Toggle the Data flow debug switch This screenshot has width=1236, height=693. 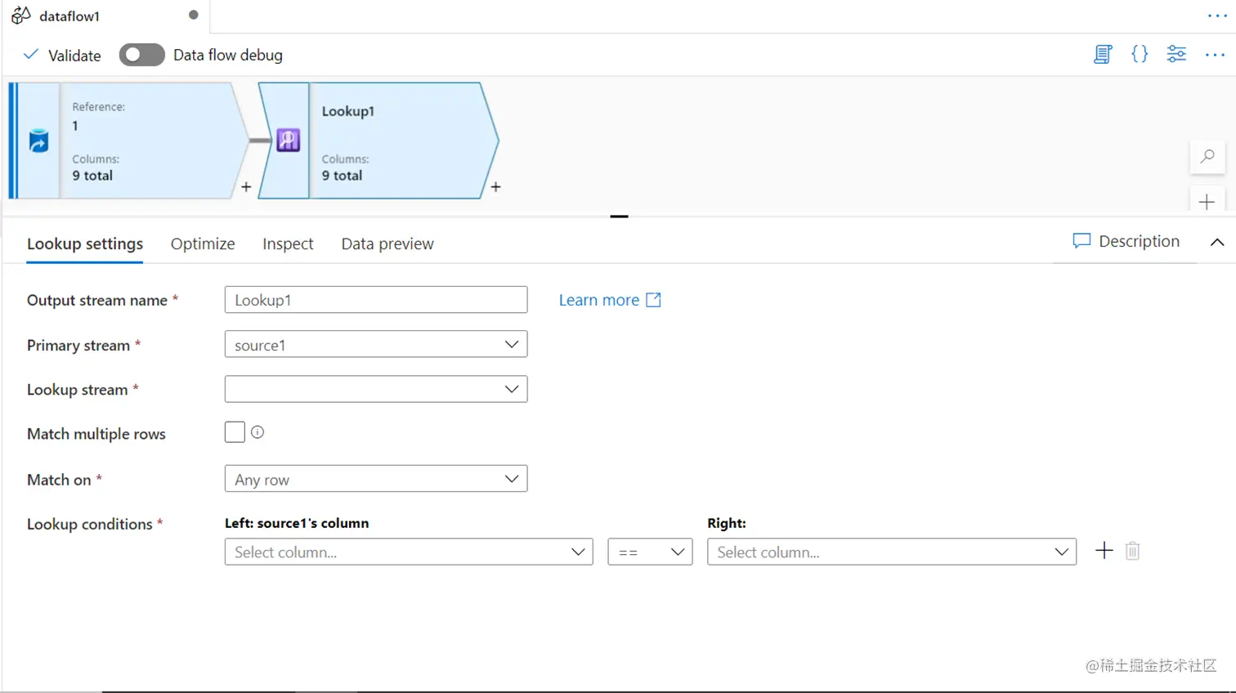141,55
